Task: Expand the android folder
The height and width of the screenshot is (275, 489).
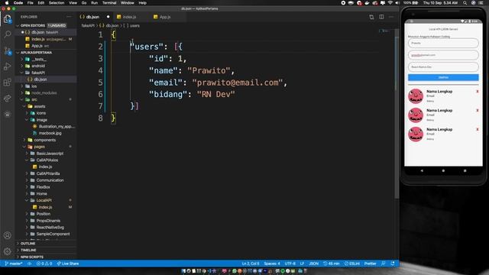Action: 38,66
